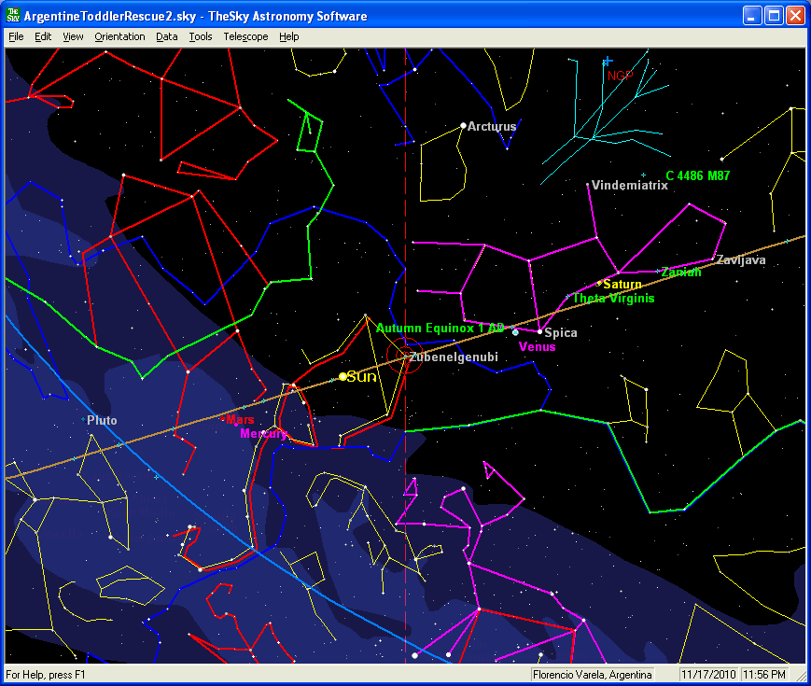Click the Venus planet marker near Spica
The height and width of the screenshot is (686, 811).
pyautogui.click(x=515, y=331)
